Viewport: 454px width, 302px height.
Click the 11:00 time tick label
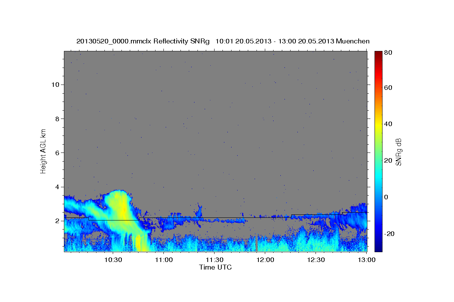(x=164, y=260)
